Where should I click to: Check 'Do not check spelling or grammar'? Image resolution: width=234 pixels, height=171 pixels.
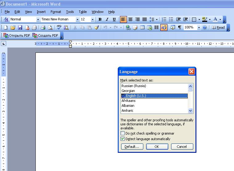tap(122, 133)
